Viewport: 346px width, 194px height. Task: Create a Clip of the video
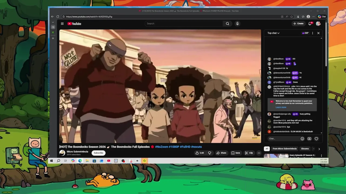pyautogui.click(x=249, y=153)
